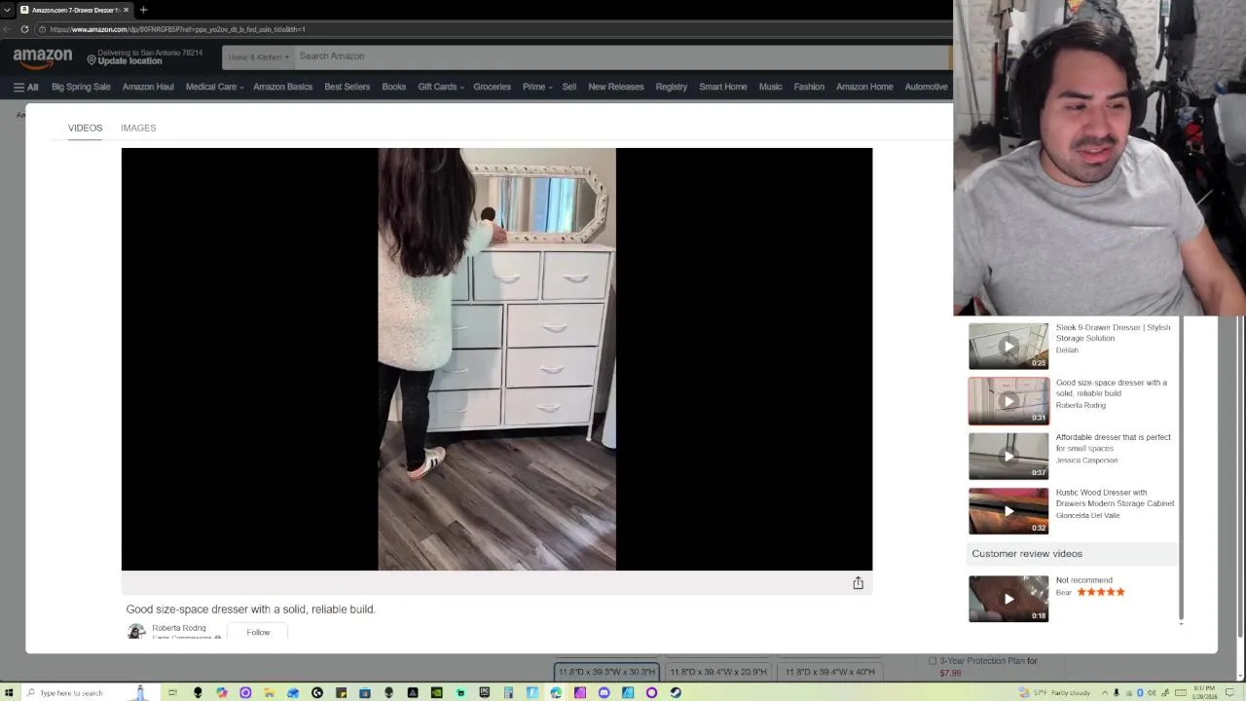Open Best Sellers in nav bar
Viewport: 1246px width, 701px height.
347,87
